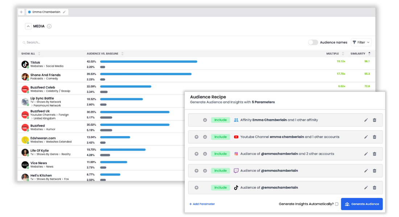Edit the TikTok audience parameter
Image resolution: width=399 pixels, height=217 pixels.
pos(366,188)
